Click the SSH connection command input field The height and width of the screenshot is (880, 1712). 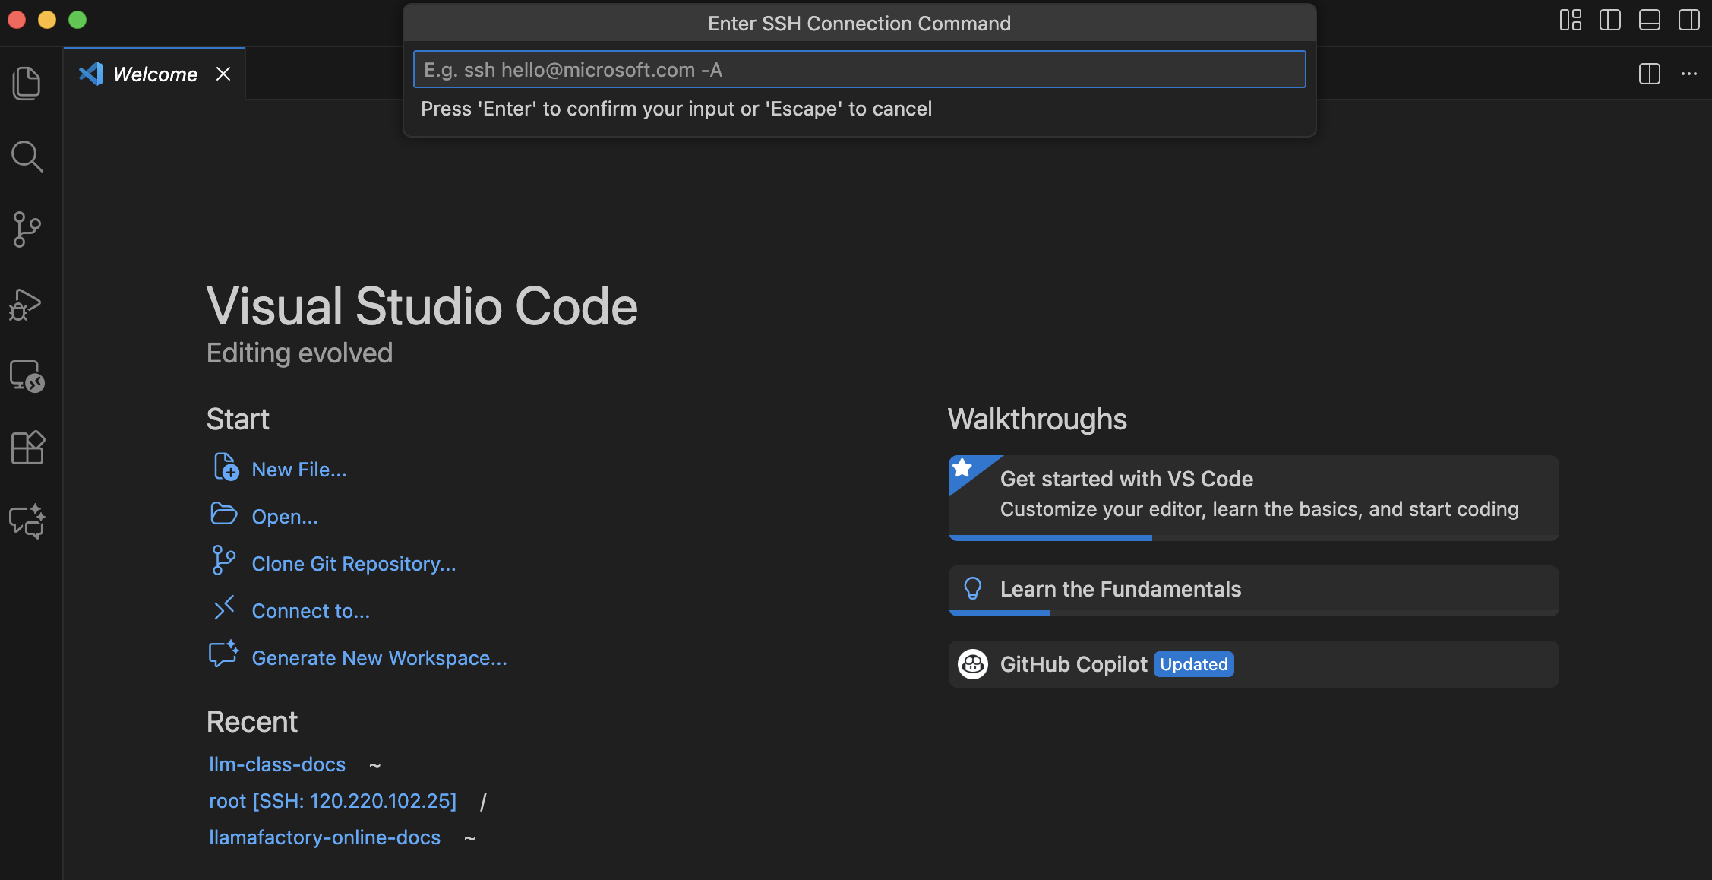(858, 70)
